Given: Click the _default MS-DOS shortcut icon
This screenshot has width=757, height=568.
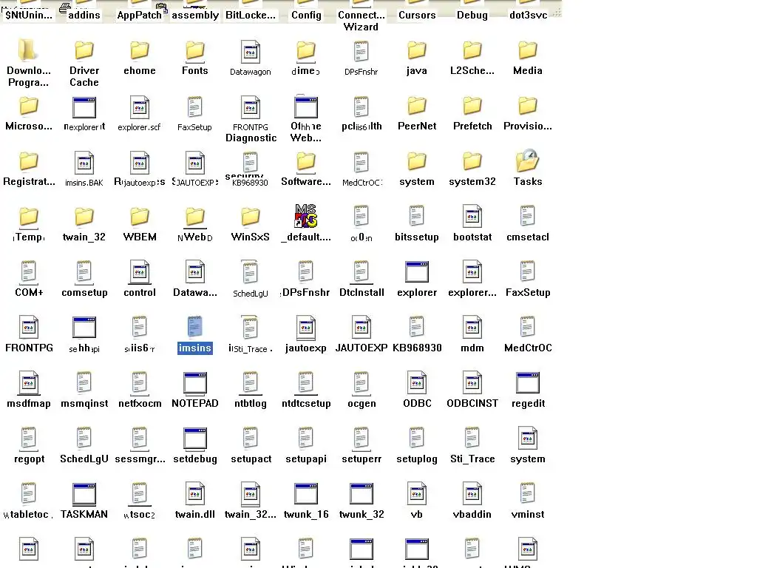Looking at the screenshot, I should 306,216.
